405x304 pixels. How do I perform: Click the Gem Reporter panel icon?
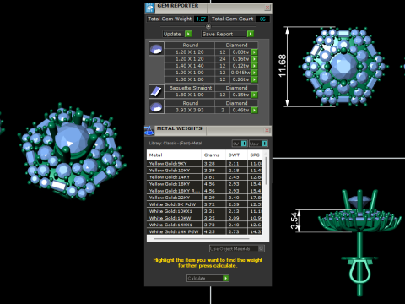click(x=149, y=8)
